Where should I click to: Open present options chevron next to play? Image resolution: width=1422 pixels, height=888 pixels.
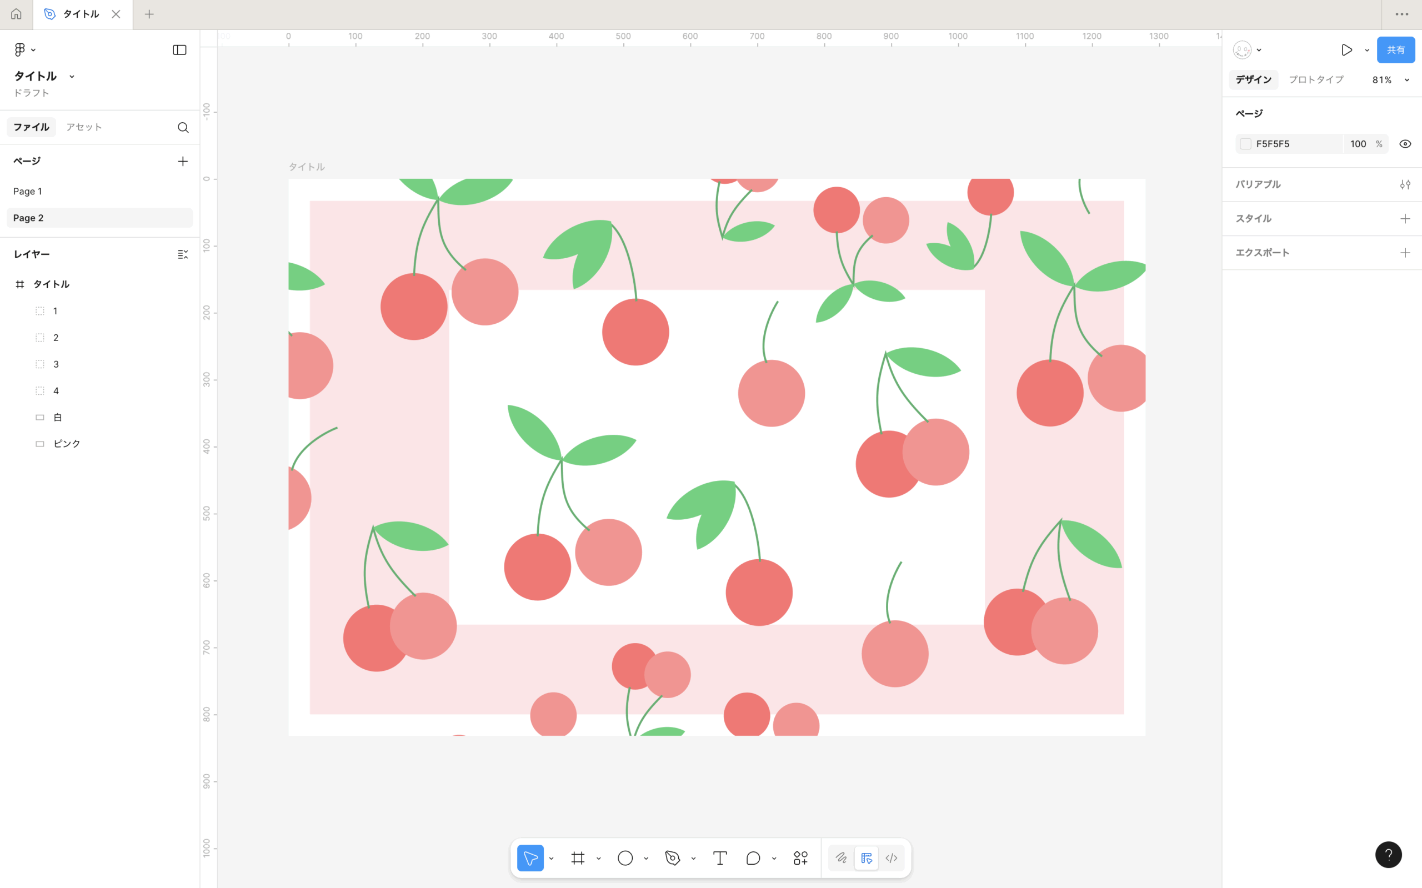coord(1367,51)
